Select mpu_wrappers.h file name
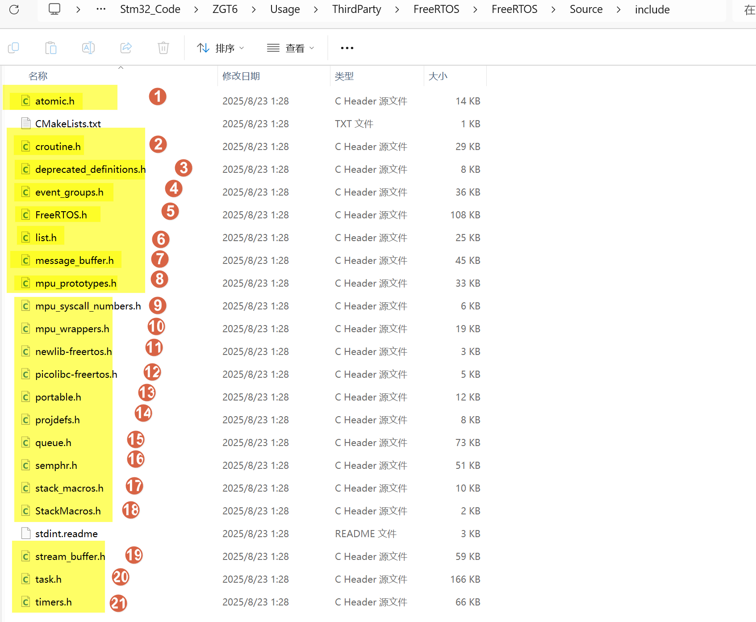The height and width of the screenshot is (622, 756). [72, 329]
